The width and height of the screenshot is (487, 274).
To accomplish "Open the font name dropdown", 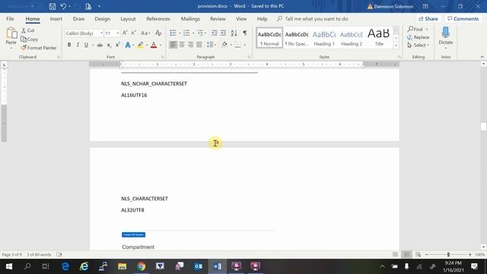I will 101,33.
